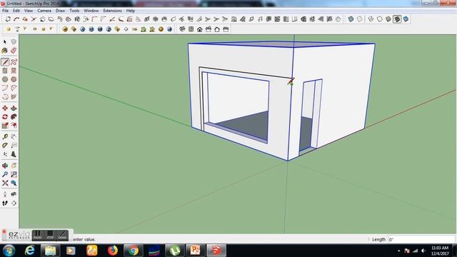Switch to Iso standard view
Viewport: 457px width, 257px height.
coord(182,29)
